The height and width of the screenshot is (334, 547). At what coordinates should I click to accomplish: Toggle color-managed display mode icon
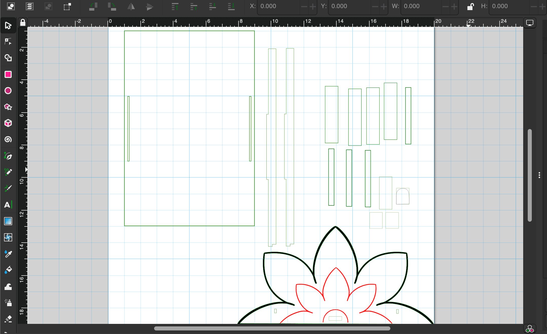(x=530, y=329)
